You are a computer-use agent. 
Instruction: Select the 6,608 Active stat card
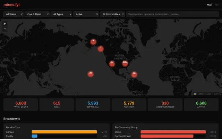coord(201,105)
